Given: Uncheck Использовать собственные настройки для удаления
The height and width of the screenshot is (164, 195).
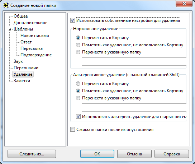Looking at the screenshot, I should (72, 20).
